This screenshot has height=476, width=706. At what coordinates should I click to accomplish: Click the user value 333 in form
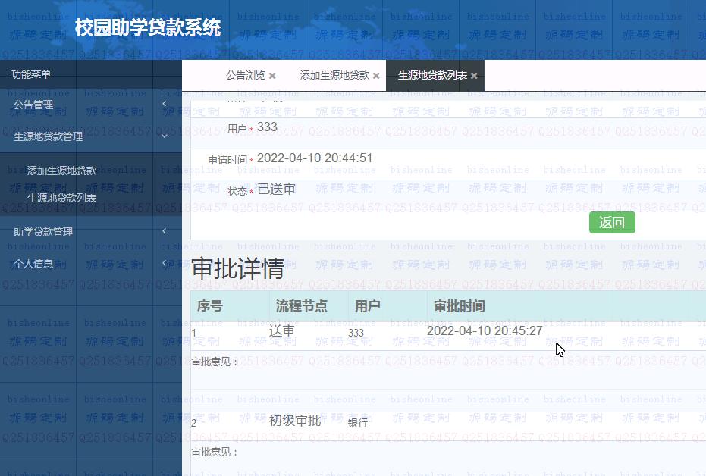267,127
